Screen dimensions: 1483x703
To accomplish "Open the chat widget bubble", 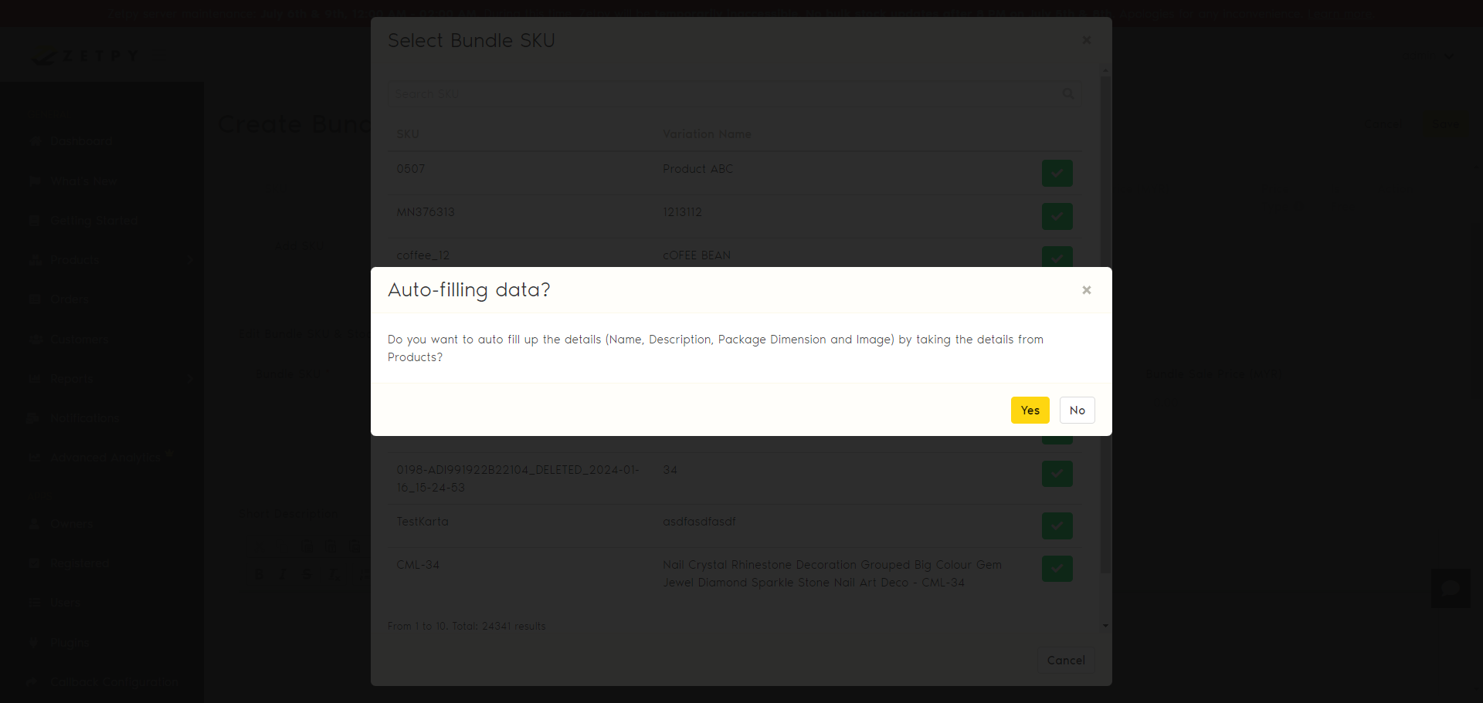I will tap(1451, 588).
